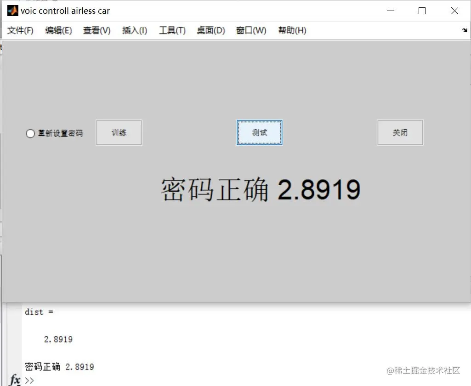
Task: Open the 桌面(D) desktop menu
Action: (x=210, y=30)
